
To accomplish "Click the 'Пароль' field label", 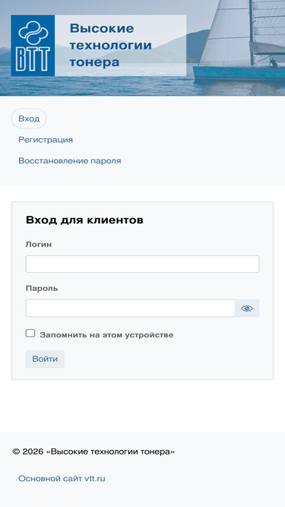I will 42,288.
